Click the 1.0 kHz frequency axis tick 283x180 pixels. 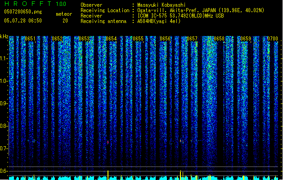tap(4, 81)
